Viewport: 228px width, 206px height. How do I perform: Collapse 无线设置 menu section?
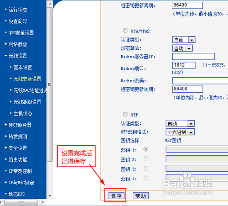point(18,56)
